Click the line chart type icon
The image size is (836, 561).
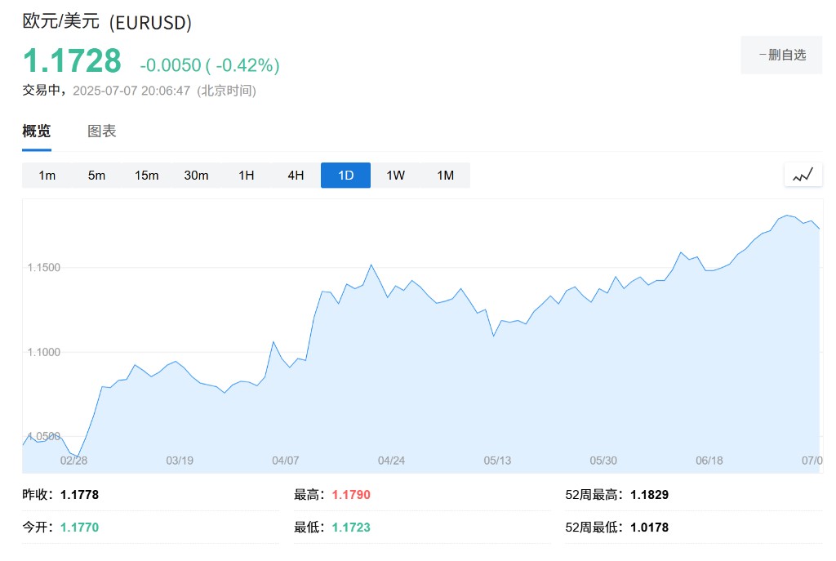click(x=803, y=175)
